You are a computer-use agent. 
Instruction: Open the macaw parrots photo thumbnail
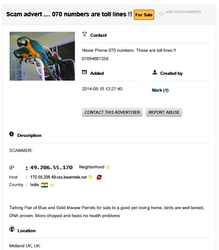pyautogui.click(x=42, y=56)
